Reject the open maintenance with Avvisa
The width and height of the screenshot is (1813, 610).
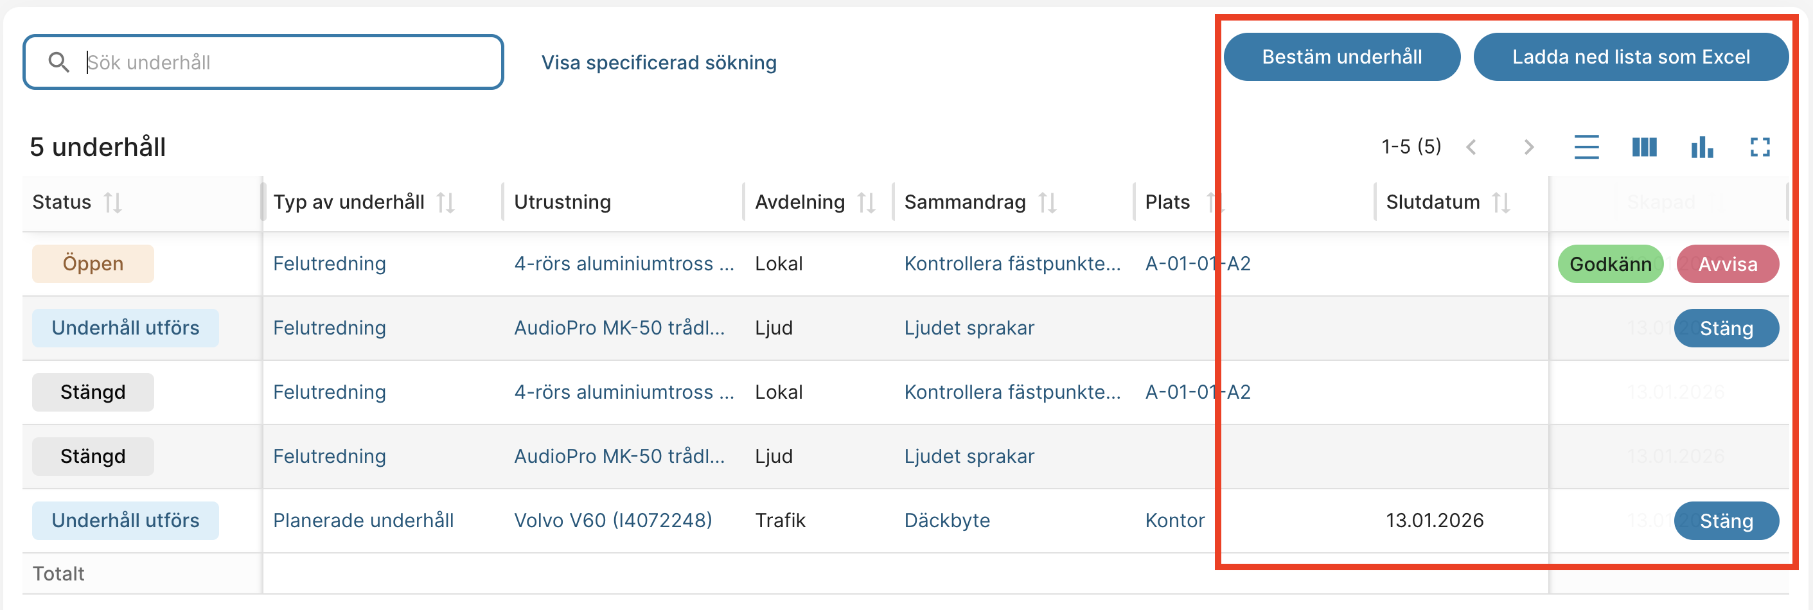pos(1727,264)
